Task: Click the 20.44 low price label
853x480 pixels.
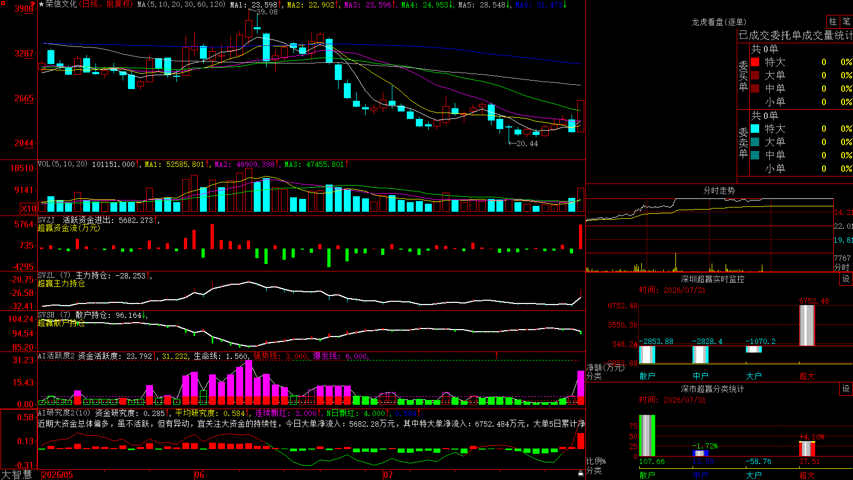Action: (x=527, y=143)
